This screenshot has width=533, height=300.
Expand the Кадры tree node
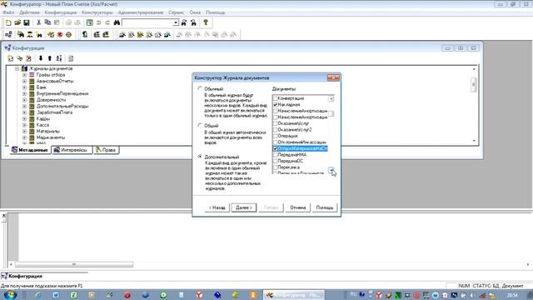(x=24, y=118)
